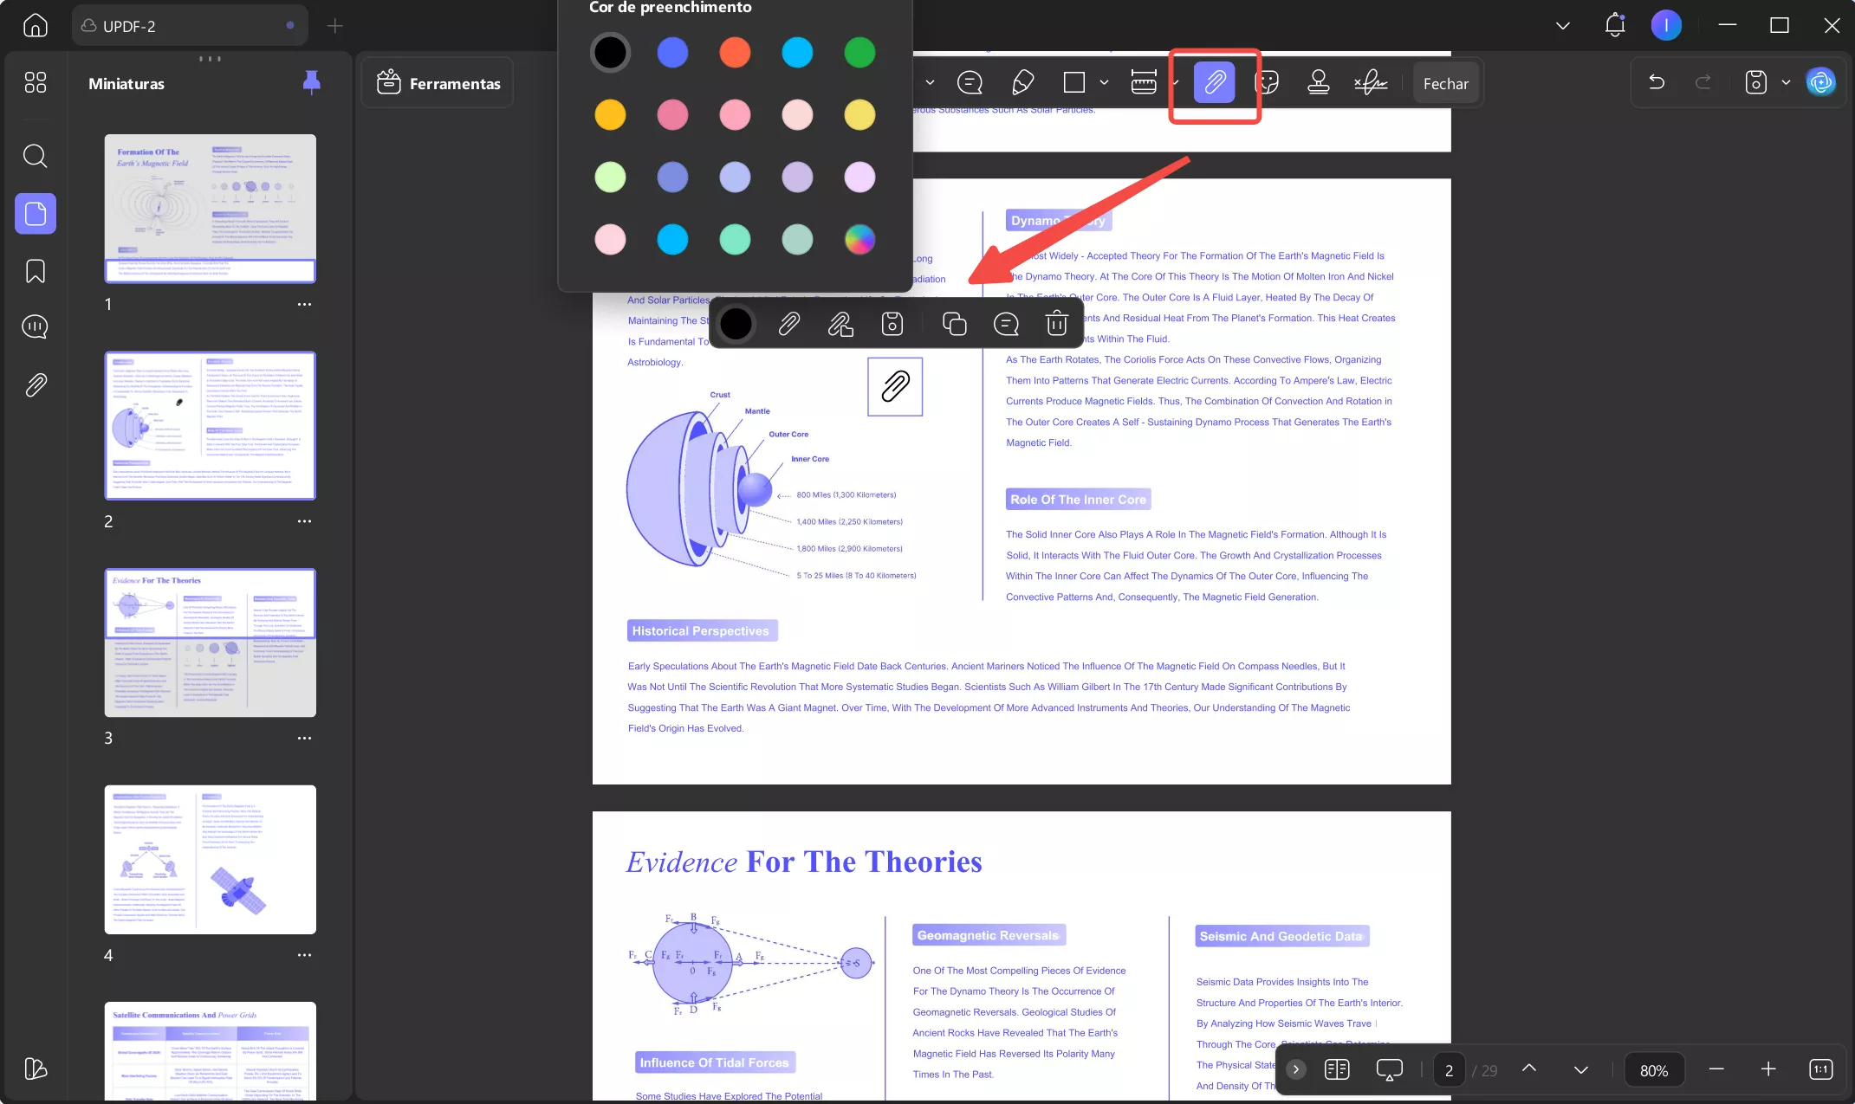Open the Ferramentas menu

[x=438, y=83]
